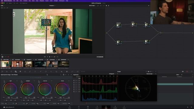Toggle the Media Pool panel
This screenshot has width=194, height=109.
24,3
